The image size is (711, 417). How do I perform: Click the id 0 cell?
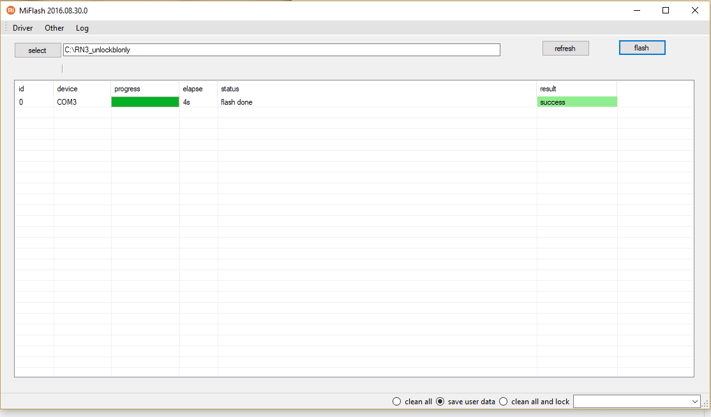pyautogui.click(x=34, y=102)
